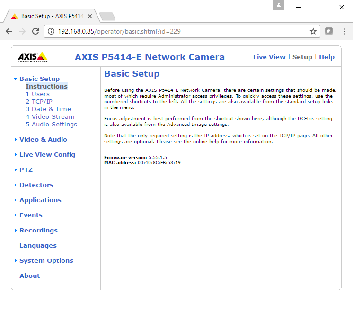Select the Basic Setup - AXIS P5414 tab
Image resolution: width=353 pixels, height=330 pixels.
click(52, 16)
